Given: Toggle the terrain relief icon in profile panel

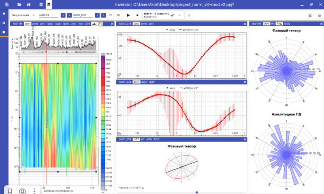Looking at the screenshot, I should 94,24.
